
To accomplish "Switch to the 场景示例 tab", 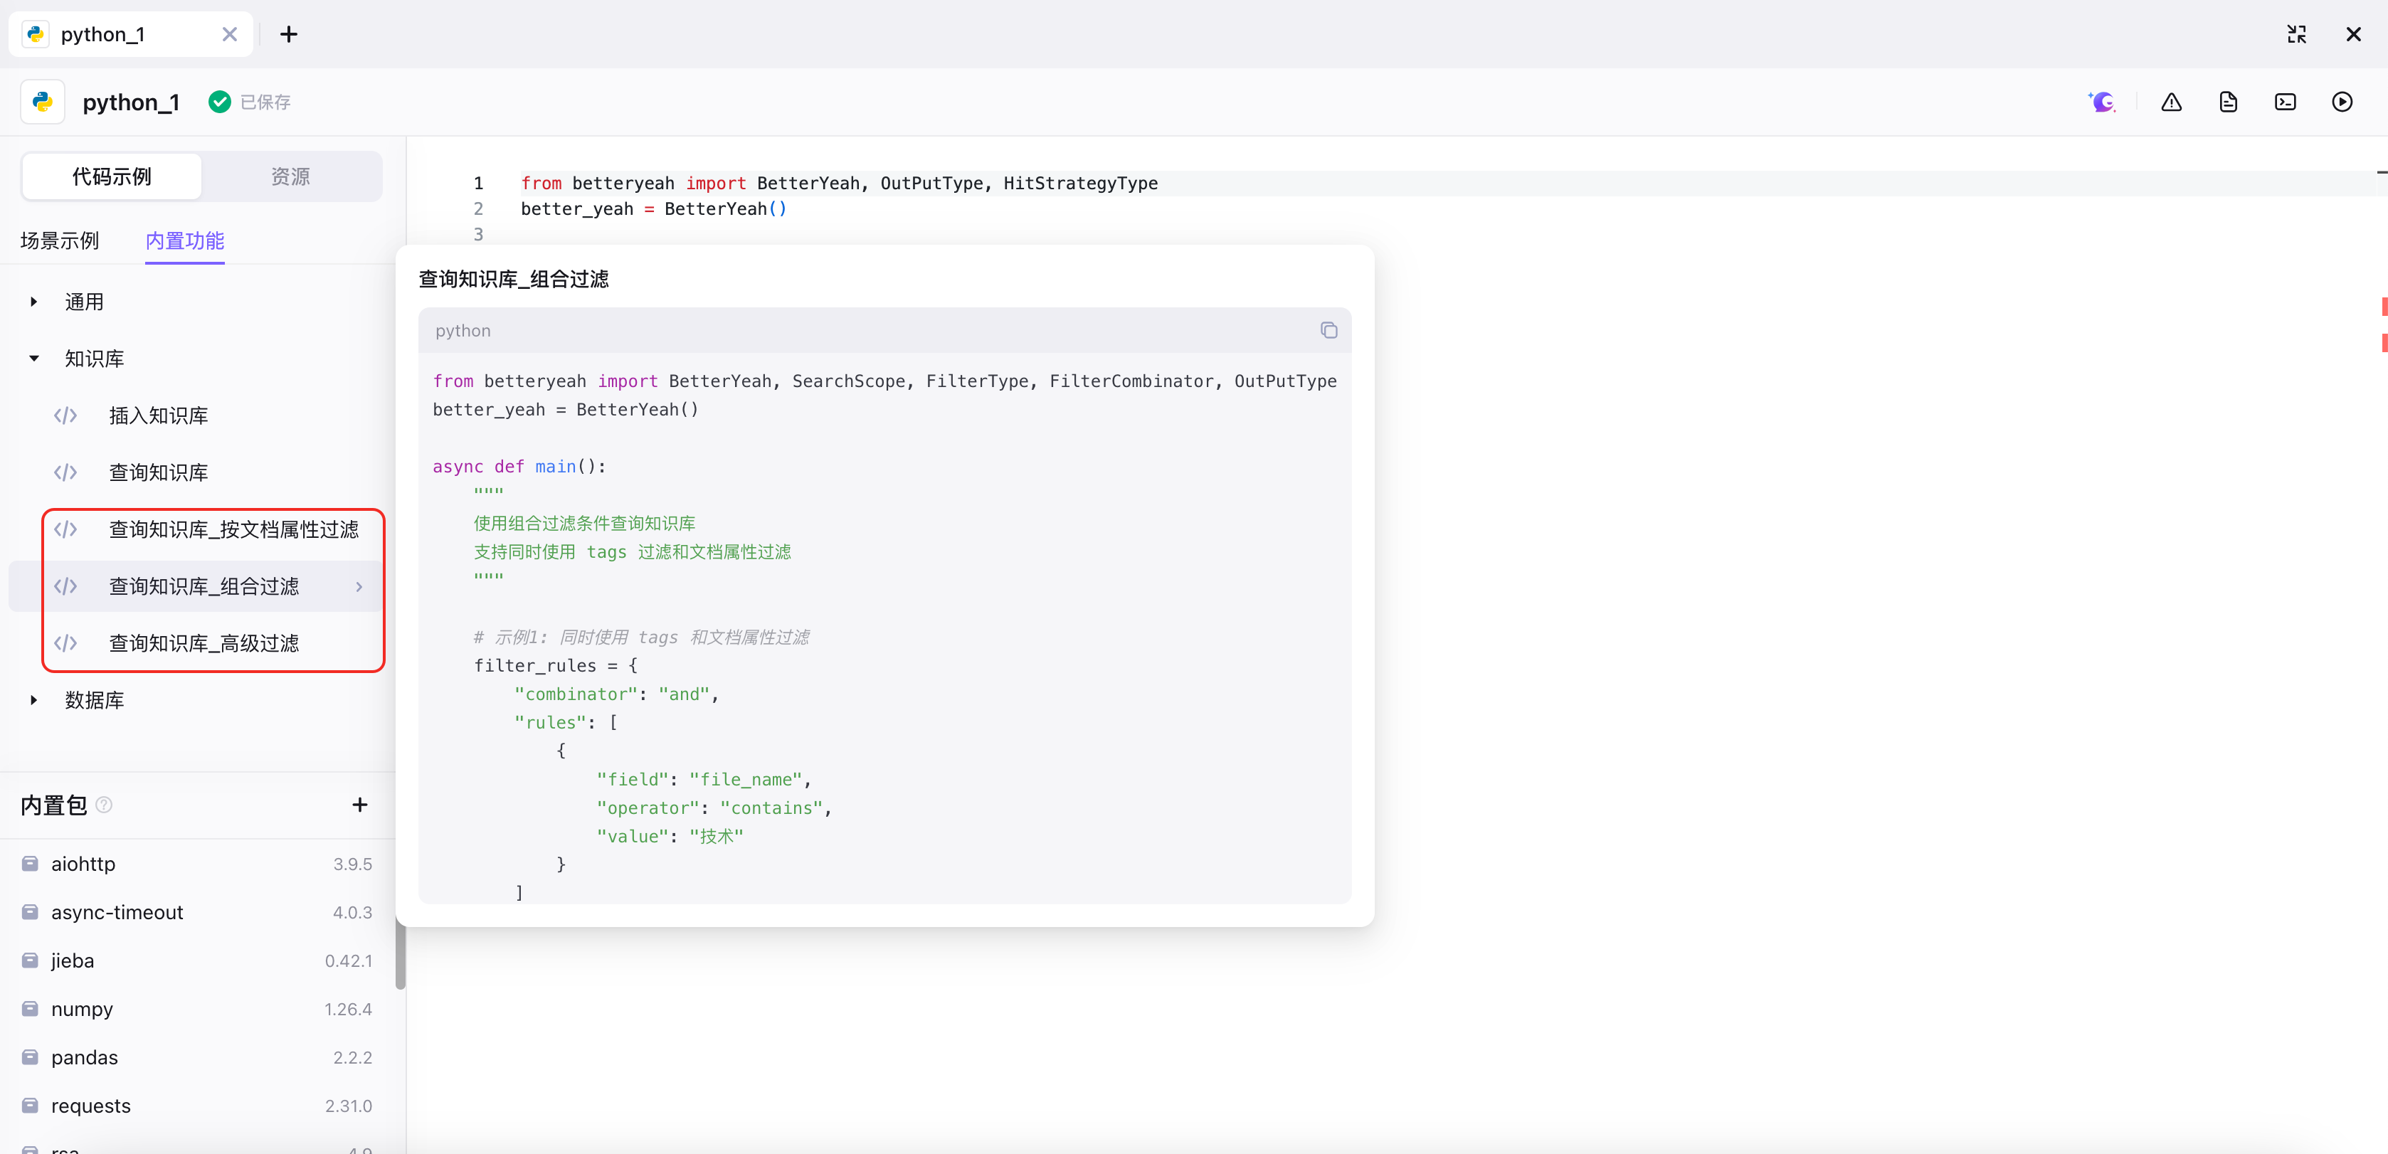I will tap(59, 241).
